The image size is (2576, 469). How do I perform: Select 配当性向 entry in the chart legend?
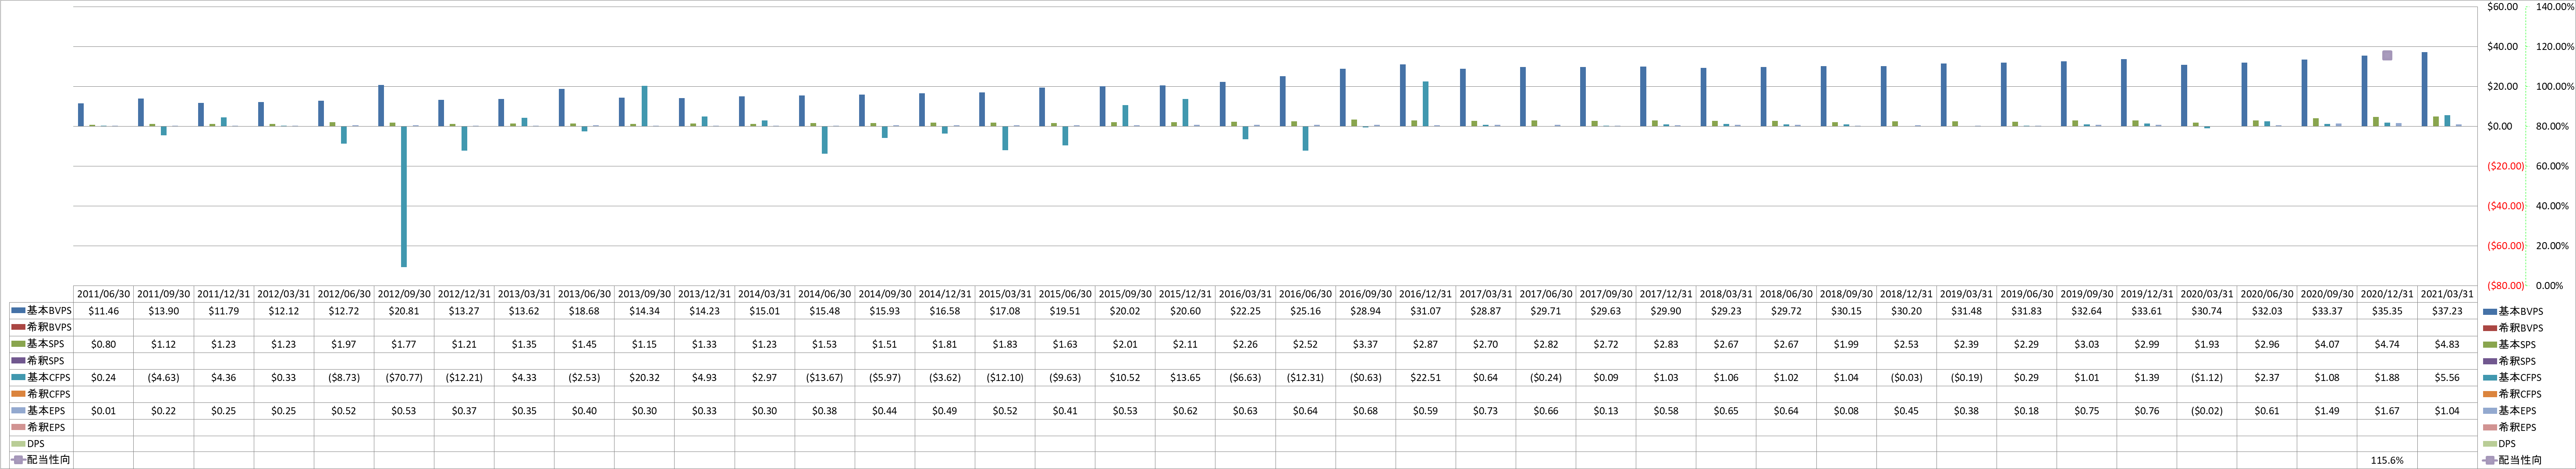pyautogui.click(x=2512, y=460)
